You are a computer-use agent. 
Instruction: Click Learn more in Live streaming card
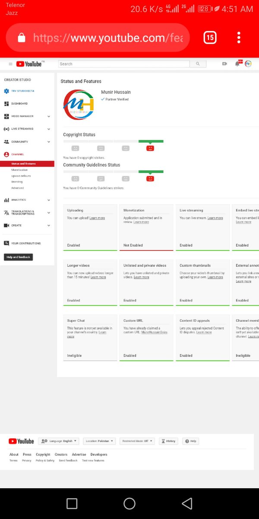(215, 218)
